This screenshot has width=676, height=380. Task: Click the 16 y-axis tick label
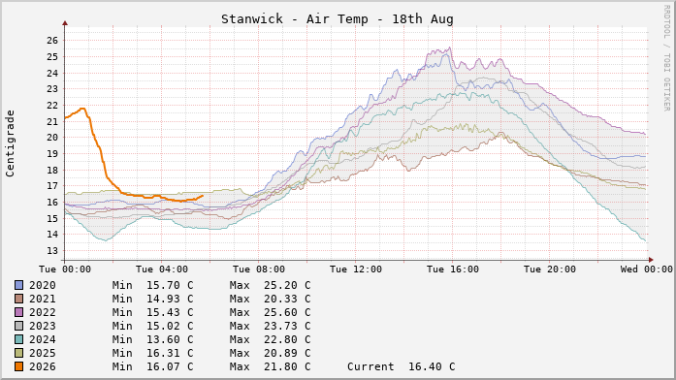point(52,203)
